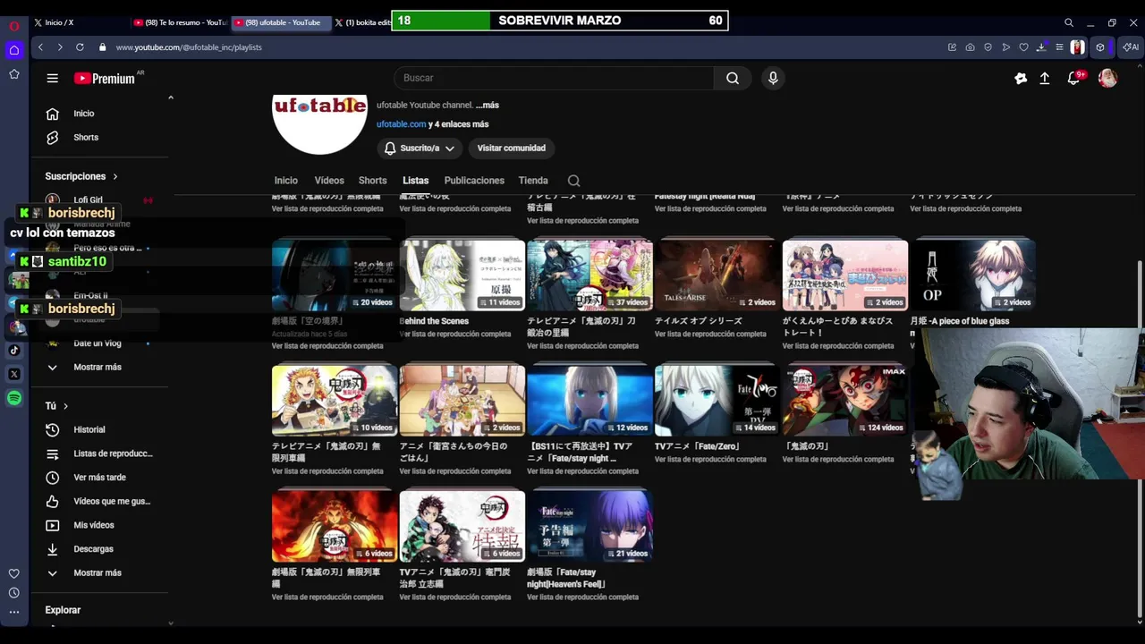1145x644 pixels.
Task: Open the channel Shorts tab
Action: pyautogui.click(x=373, y=181)
